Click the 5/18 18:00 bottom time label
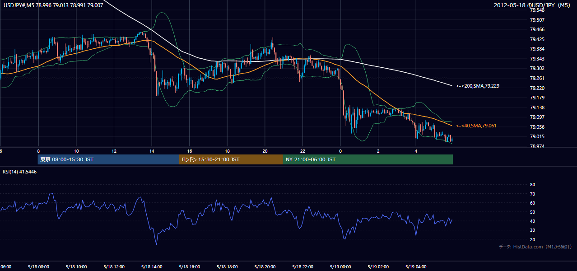Viewport: 577px width, 271px height. pyautogui.click(x=228, y=266)
